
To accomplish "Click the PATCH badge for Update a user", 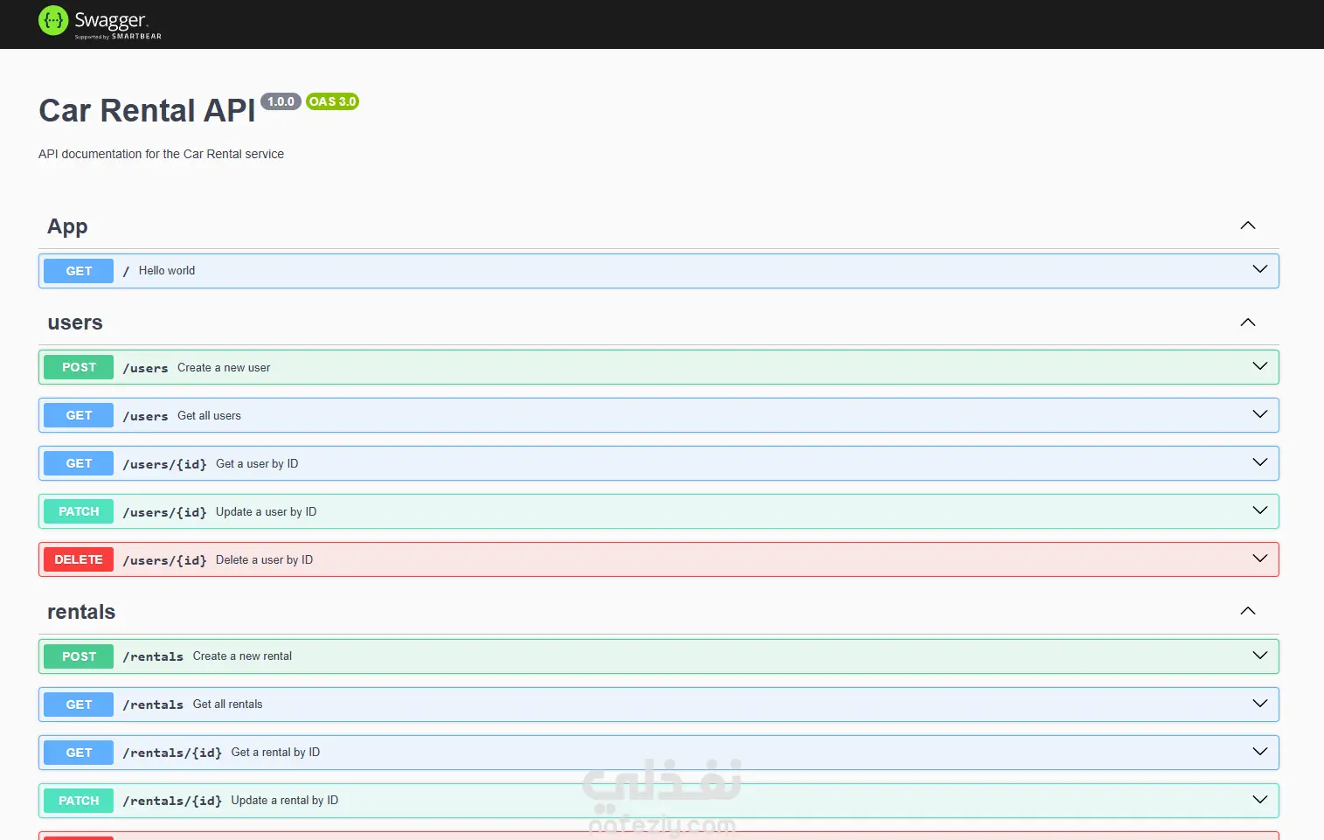I will pos(78,510).
